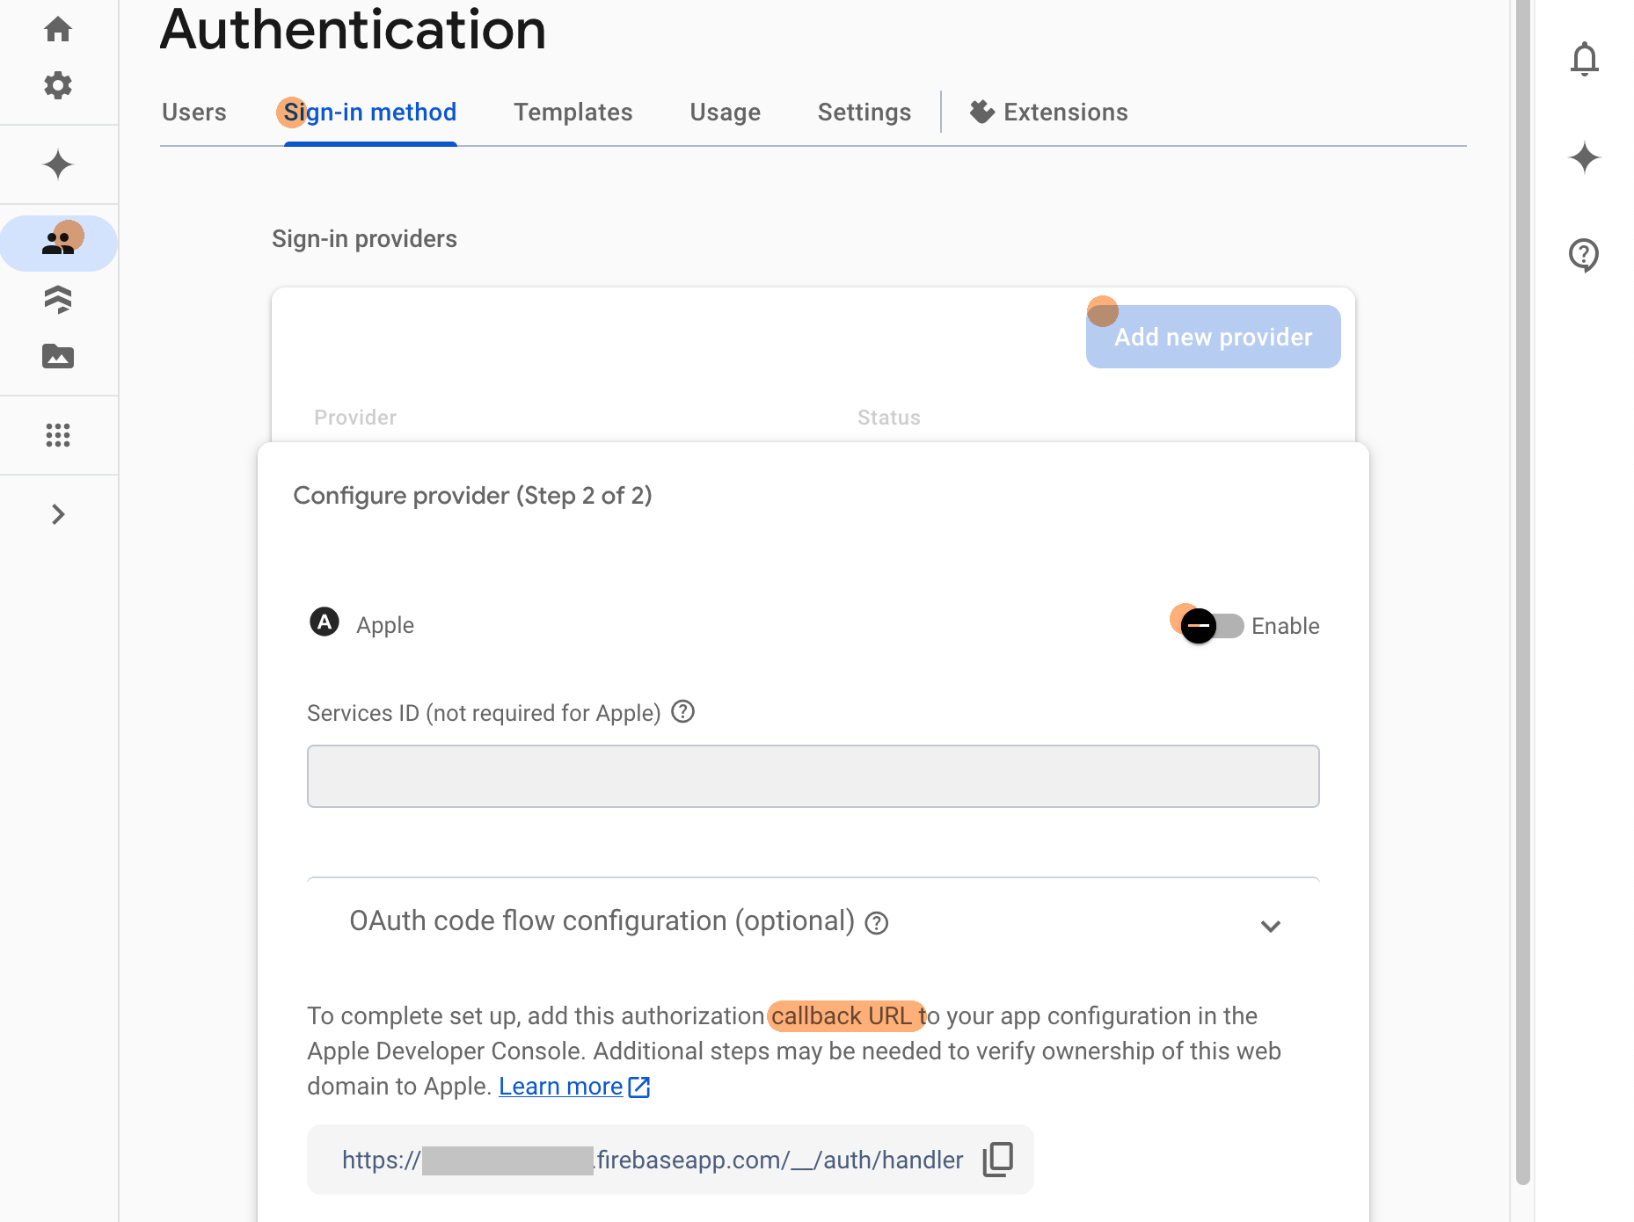Open the notifications bell

point(1584,59)
